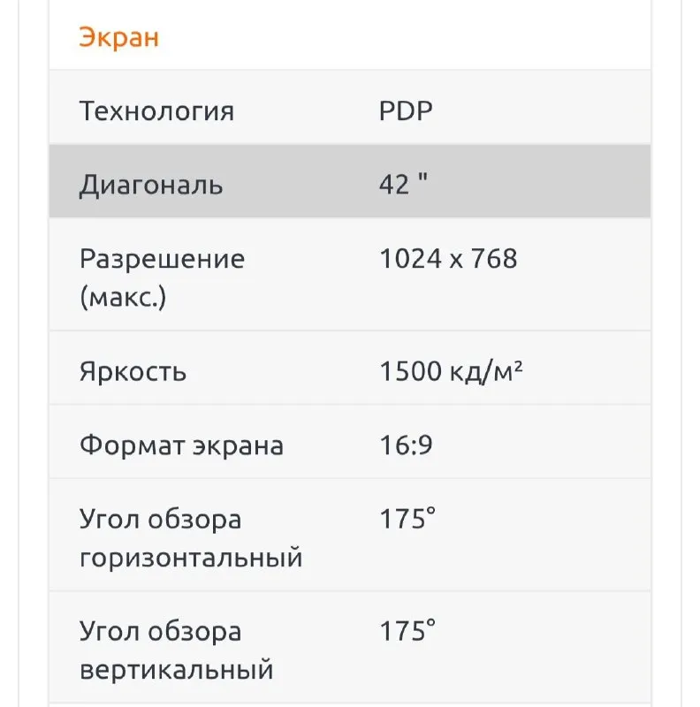Click the inch symbol after 42
Viewport: 700px width, 707px height.
(422, 178)
